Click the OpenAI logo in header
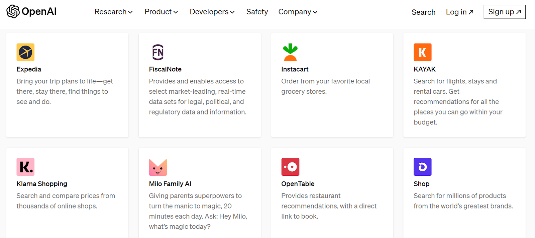535x238 pixels. (x=31, y=11)
